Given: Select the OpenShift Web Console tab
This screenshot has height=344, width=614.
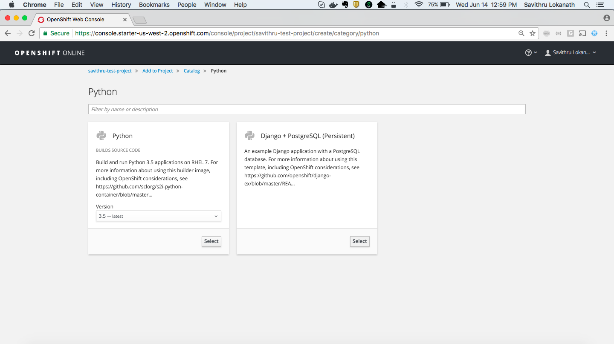Looking at the screenshot, I should 81,19.
